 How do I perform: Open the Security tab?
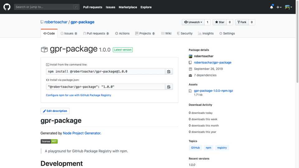point(185,33)
